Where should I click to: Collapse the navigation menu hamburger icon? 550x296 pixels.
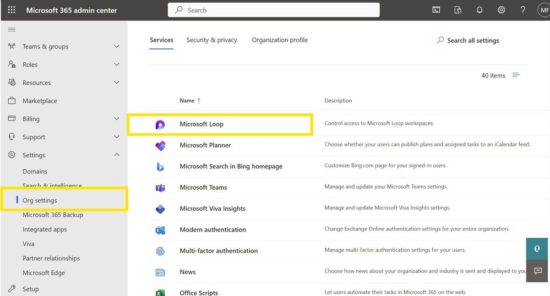12,30
